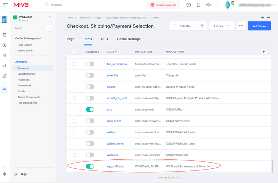Check the view_order row checkbox

pos(75,121)
